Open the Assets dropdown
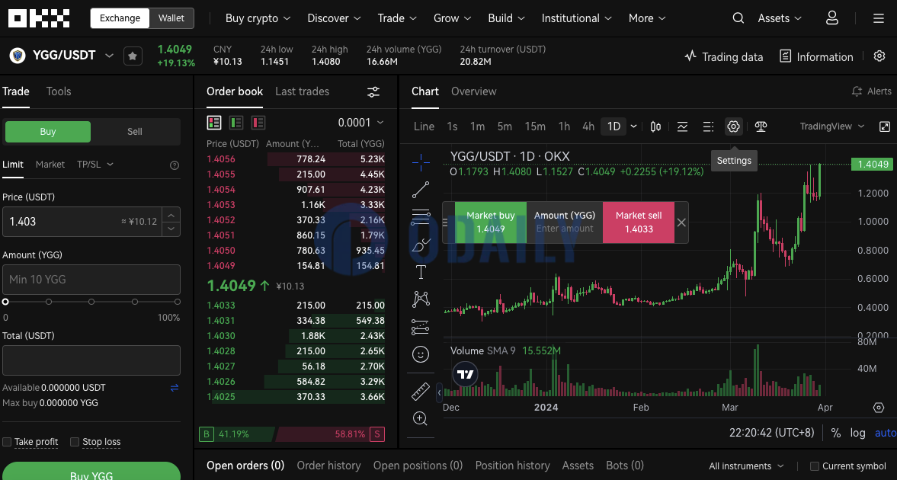Image resolution: width=897 pixels, height=480 pixels. tap(779, 18)
